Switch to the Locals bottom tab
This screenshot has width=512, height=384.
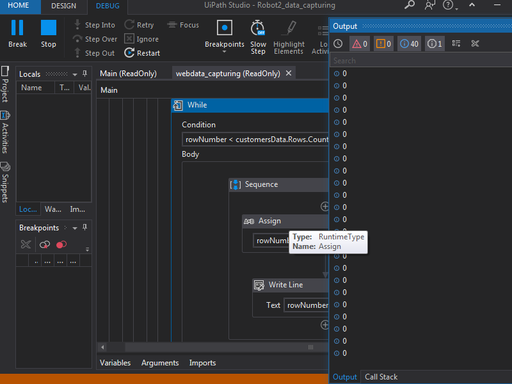[28, 209]
